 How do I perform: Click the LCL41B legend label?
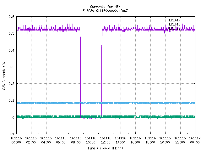175,24
